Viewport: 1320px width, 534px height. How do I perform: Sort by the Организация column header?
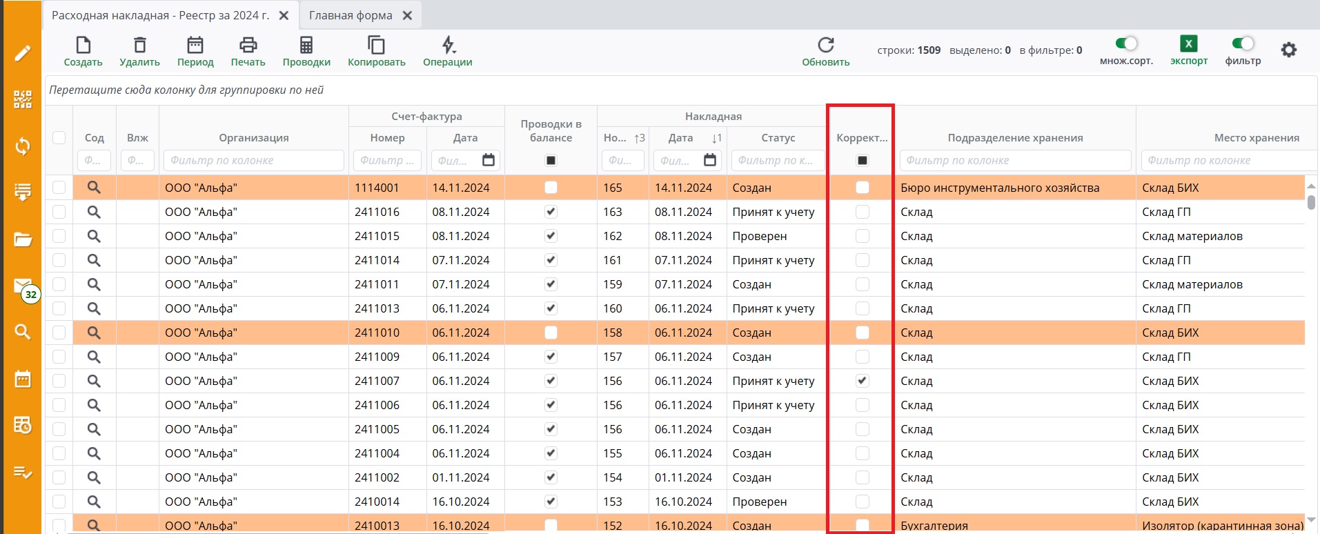click(253, 137)
